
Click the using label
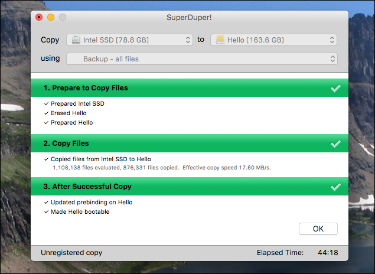click(x=50, y=58)
